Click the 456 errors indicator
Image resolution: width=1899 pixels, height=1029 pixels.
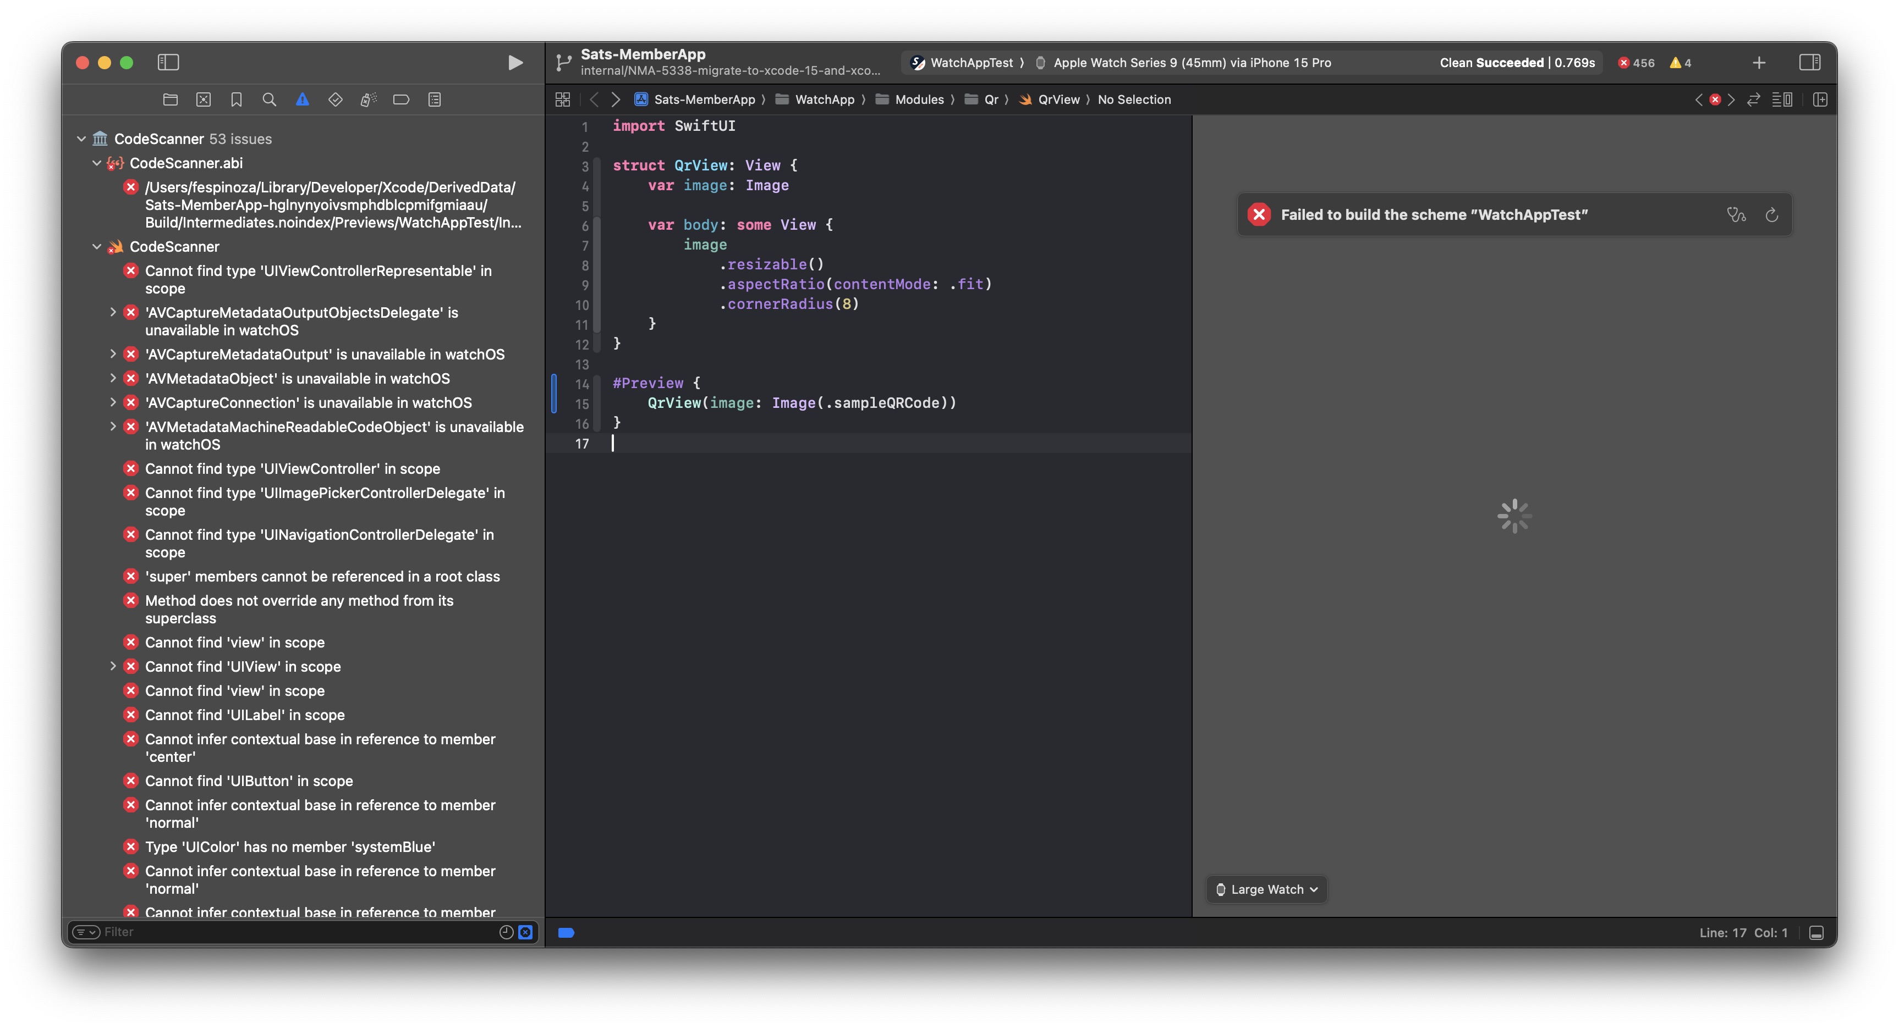coord(1636,63)
